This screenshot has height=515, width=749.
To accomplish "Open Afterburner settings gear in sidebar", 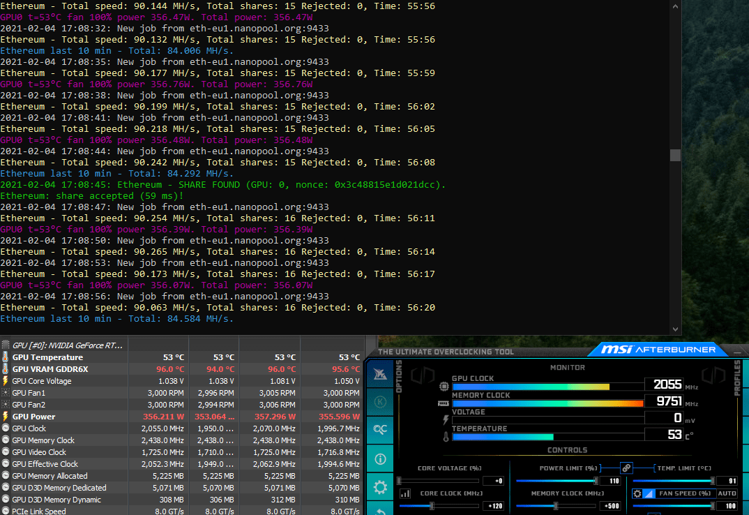I will 380,487.
